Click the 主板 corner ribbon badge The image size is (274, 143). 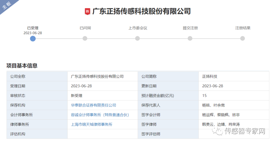7,5
